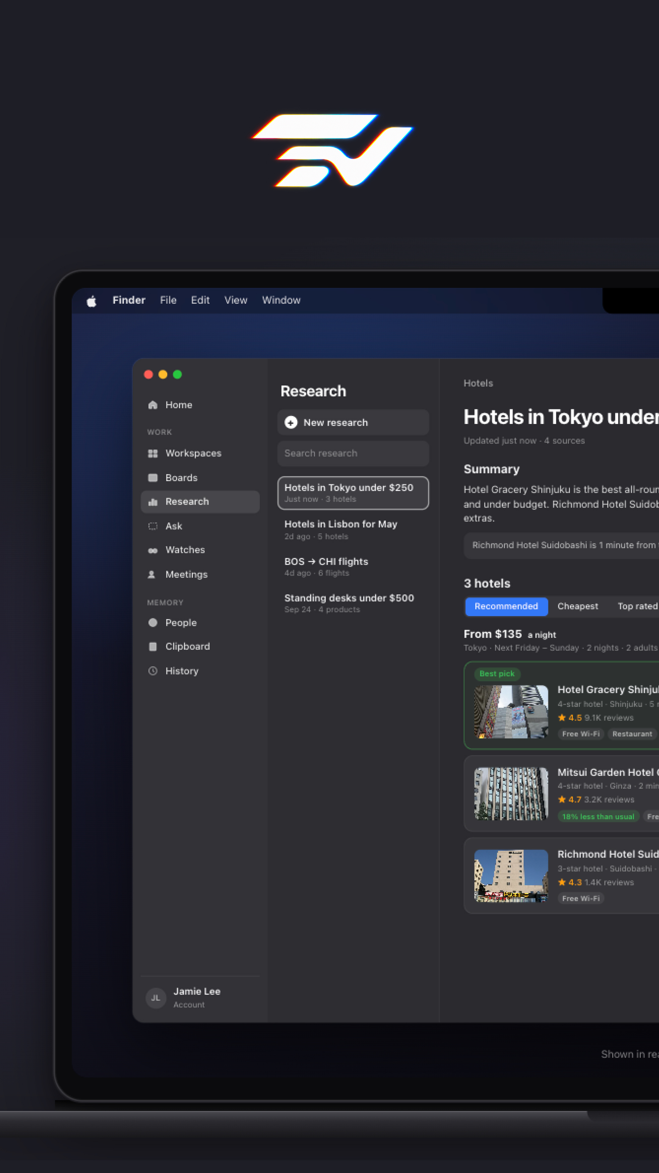This screenshot has height=1173, width=659.
Task: Open the Finder menu
Action: click(129, 300)
